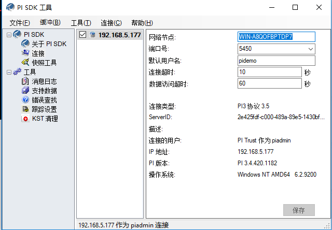332x230 pixels.
Task: Select the 跟踪设置 tree label
Action: point(44,109)
